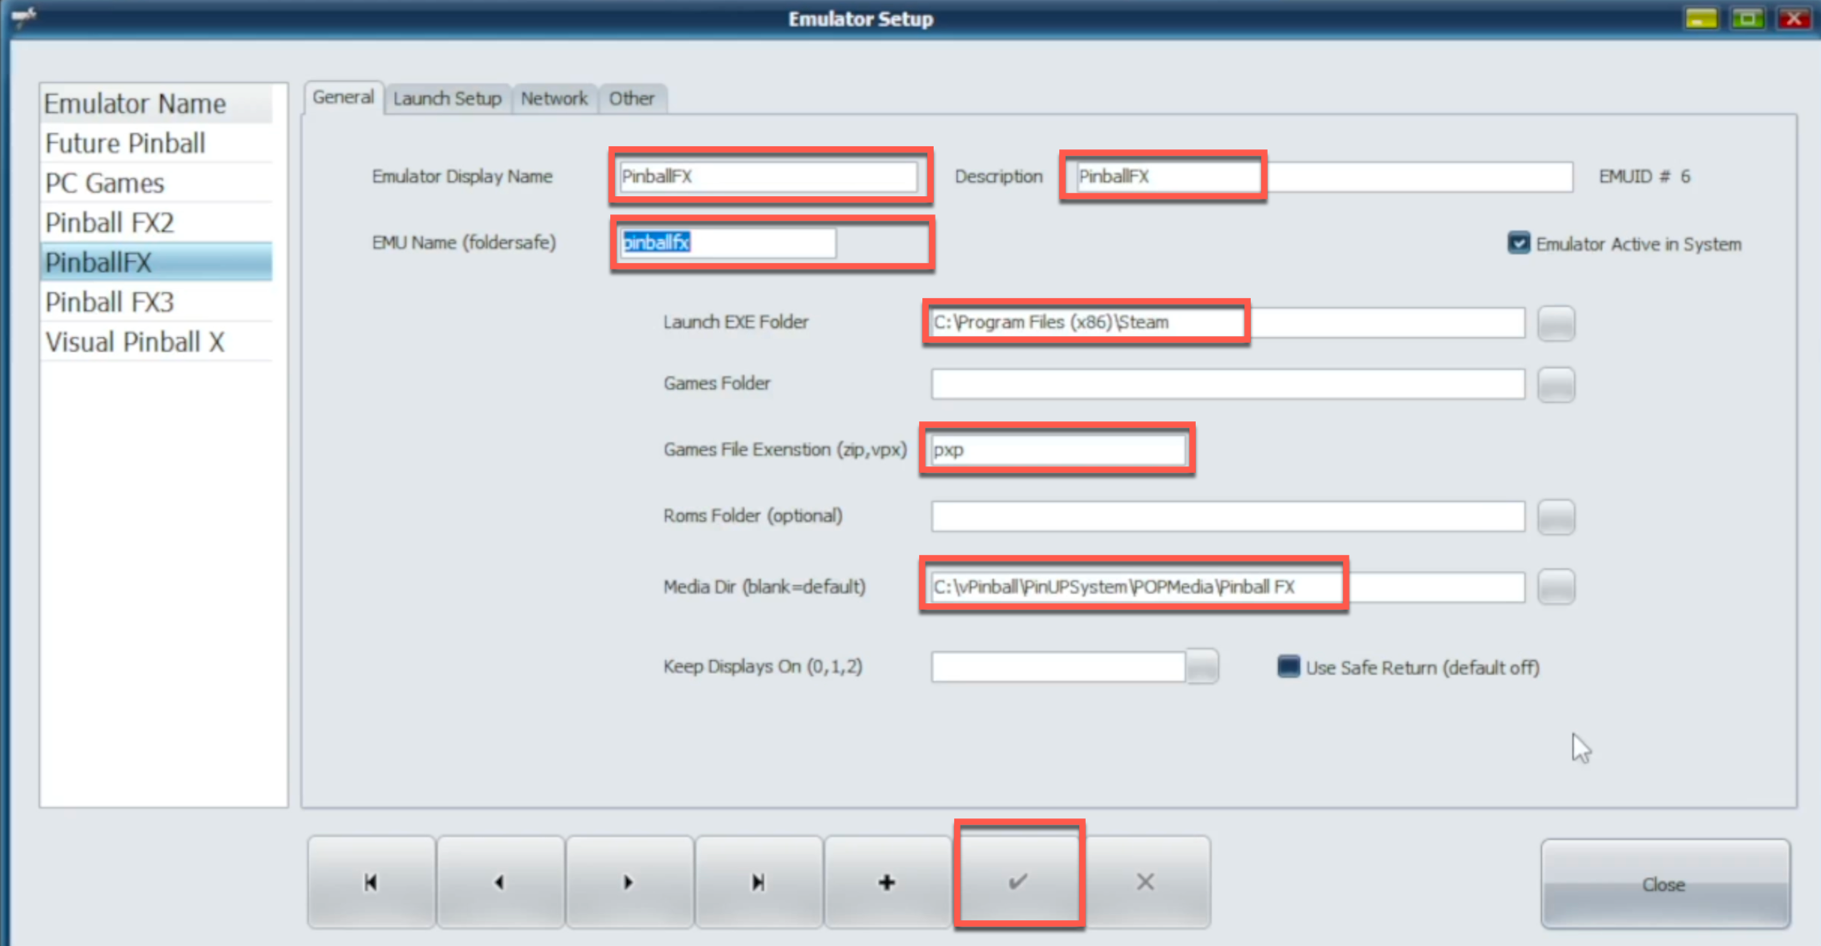Click the Close button
Screen dimensions: 1821x946
(x=1664, y=884)
